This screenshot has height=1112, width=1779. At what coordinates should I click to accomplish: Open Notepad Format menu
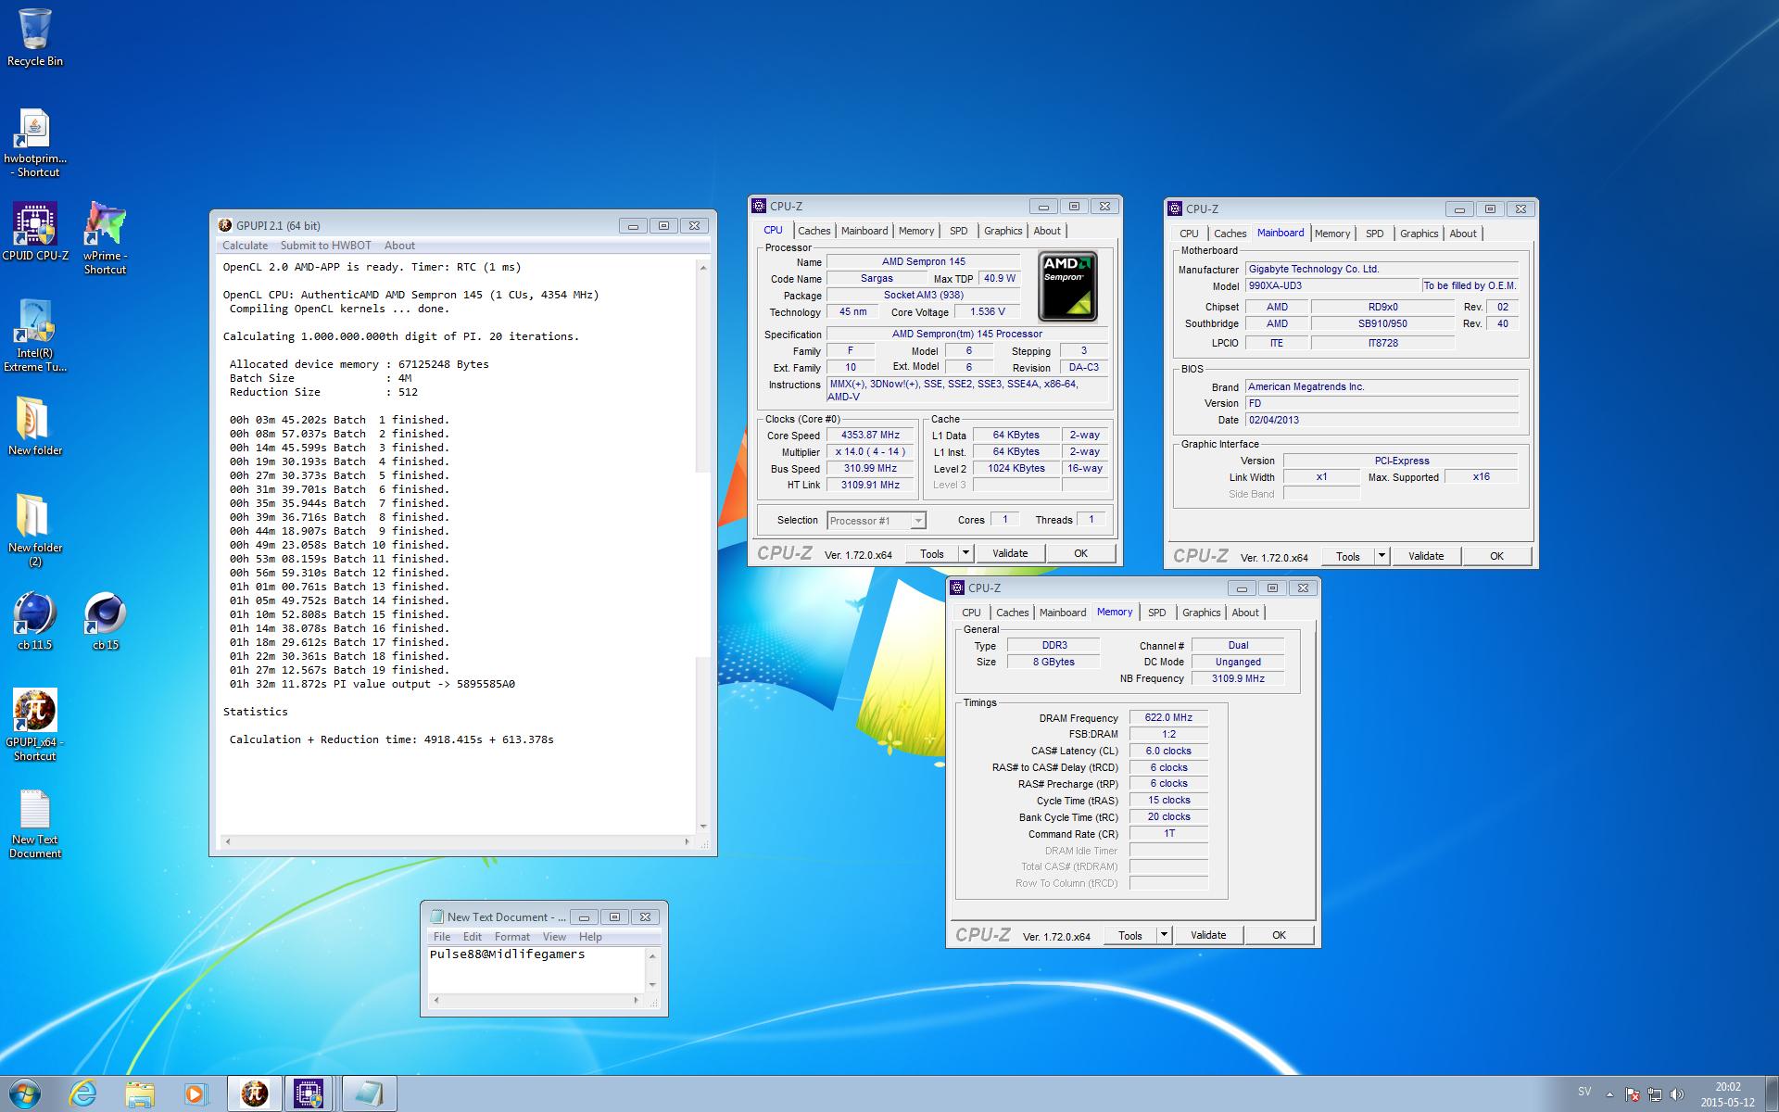[511, 937]
